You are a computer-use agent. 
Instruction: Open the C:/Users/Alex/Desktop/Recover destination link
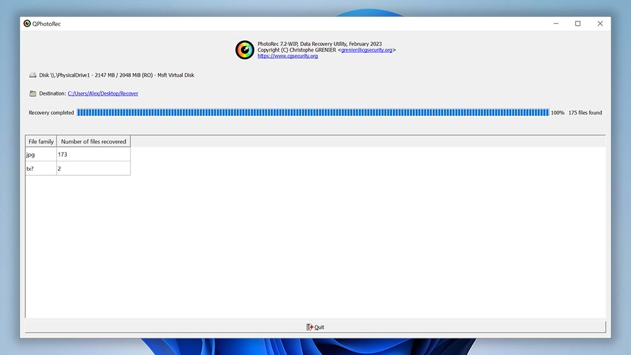(x=103, y=93)
